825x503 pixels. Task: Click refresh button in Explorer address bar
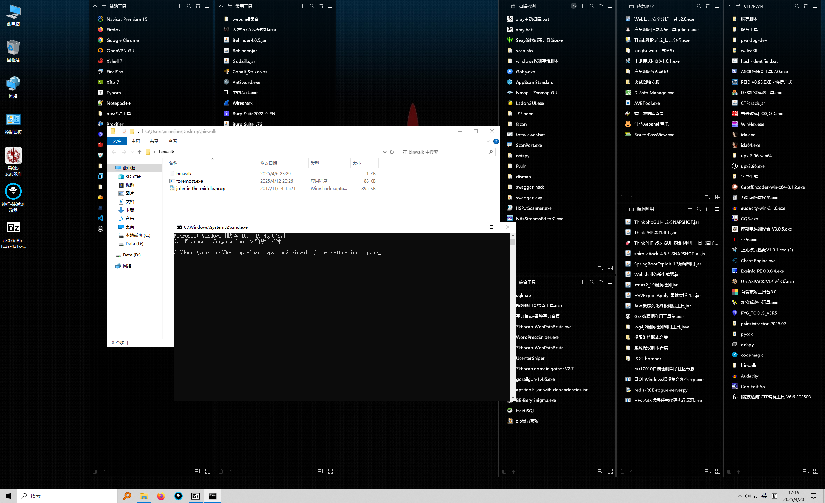tap(392, 152)
